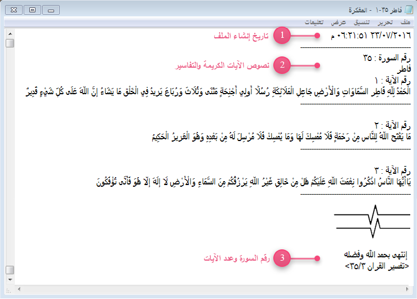
Task: Click the horizontal scrollbar right arrow
Action: pos(407,289)
